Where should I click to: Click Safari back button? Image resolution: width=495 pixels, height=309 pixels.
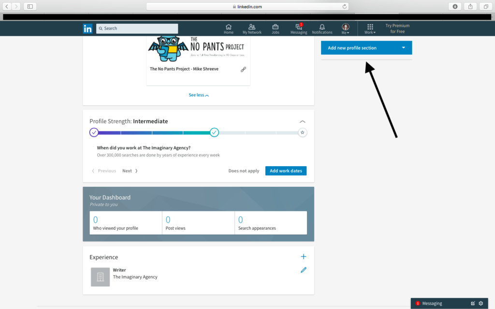point(7,6)
